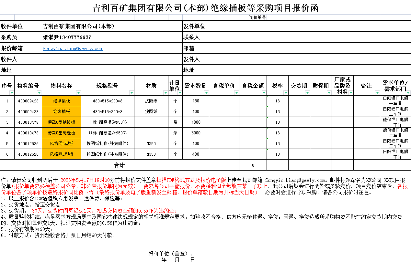Select material number 400009428 in row 1
411x272 pixels.
point(28,101)
